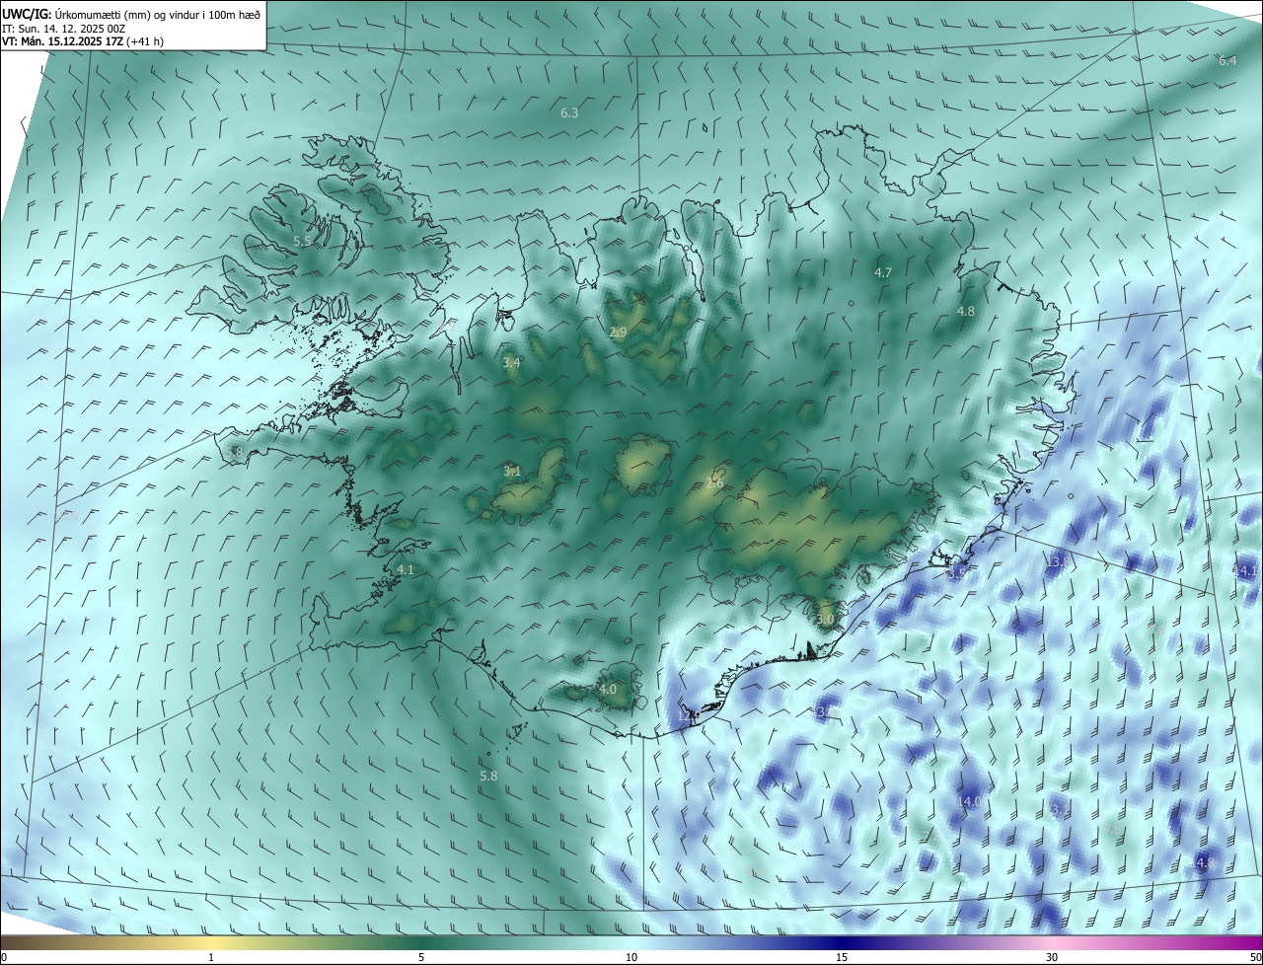
Task: Click the 6.4 value in the top-right corner
Action: coord(1227,61)
